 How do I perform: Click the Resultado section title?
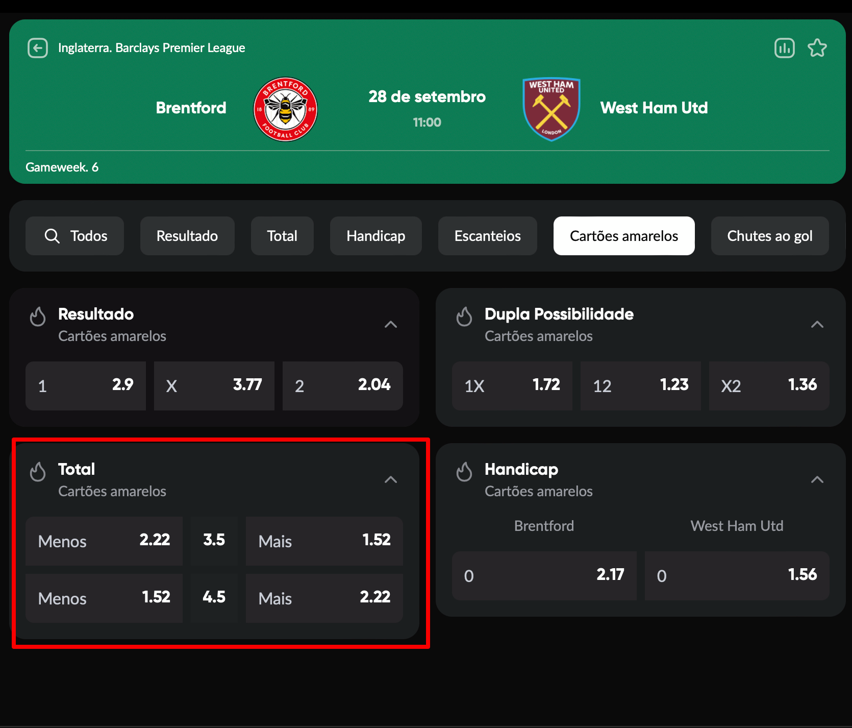point(96,314)
